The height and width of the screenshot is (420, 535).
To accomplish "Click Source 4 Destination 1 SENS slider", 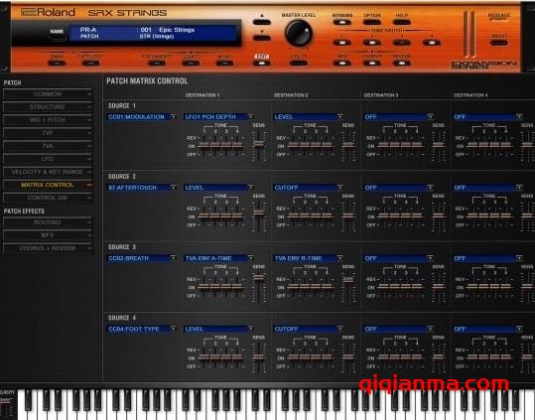I will point(259,356).
